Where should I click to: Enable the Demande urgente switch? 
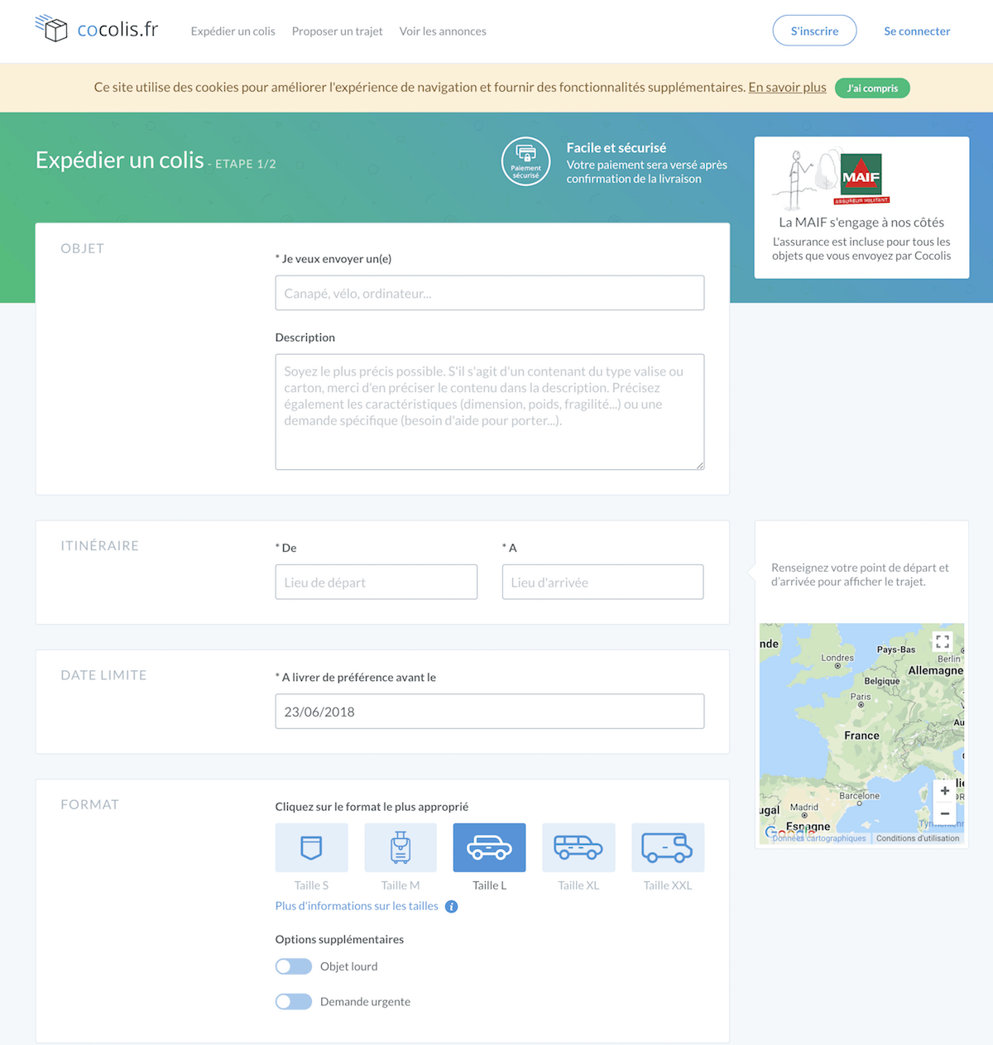(x=294, y=1002)
